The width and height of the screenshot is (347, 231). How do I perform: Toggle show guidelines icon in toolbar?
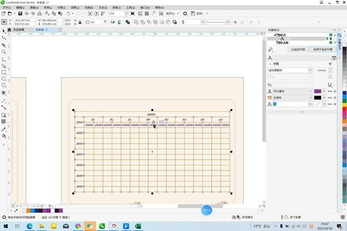153,13
